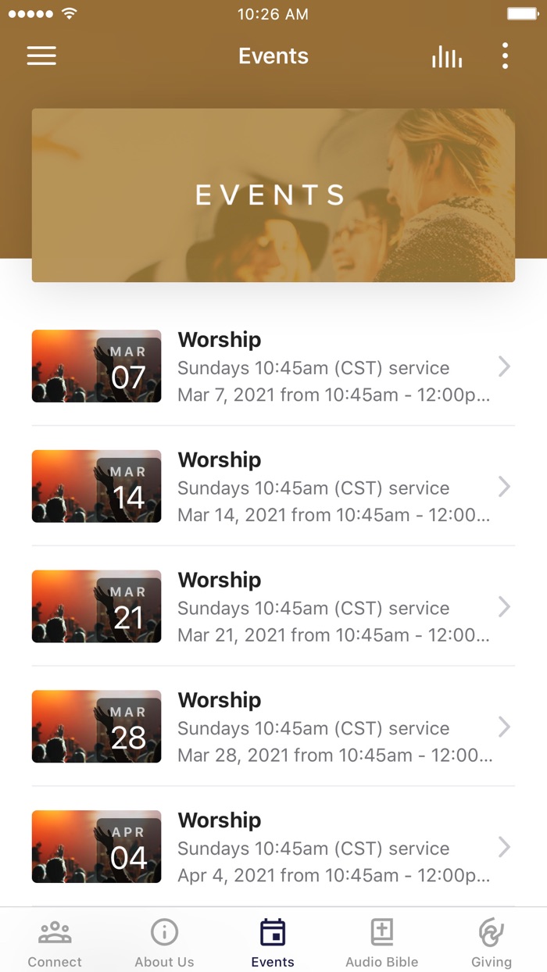Switch to the Audio Bible tab label

[381, 962]
